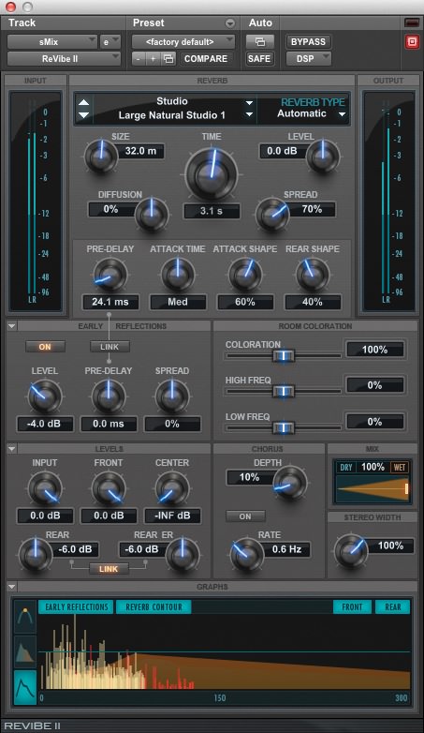
Task: Click the FRONT level knob
Action: click(x=109, y=488)
